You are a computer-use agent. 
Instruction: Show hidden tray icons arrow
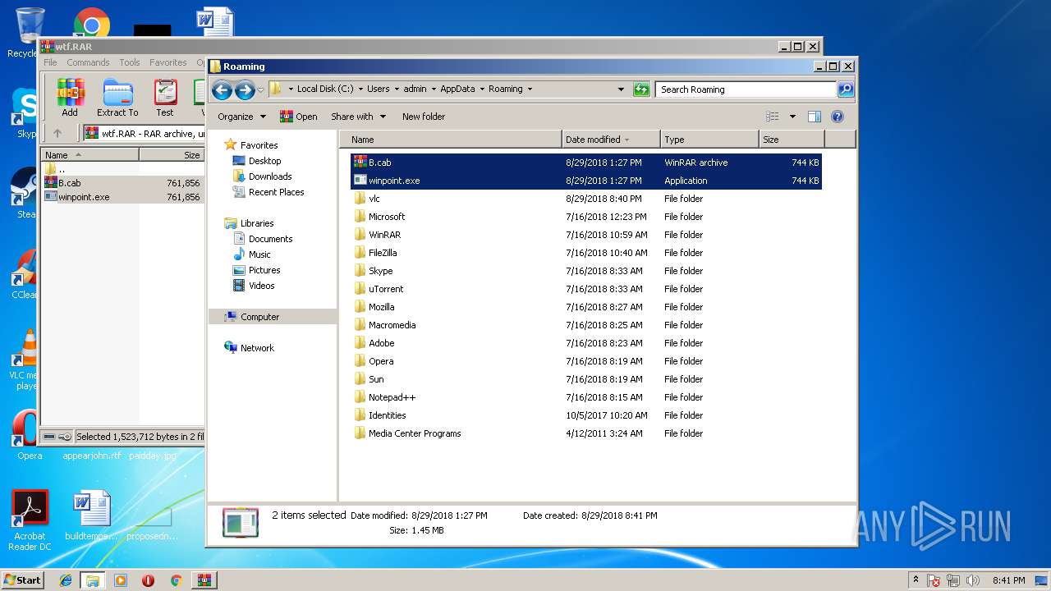pos(916,580)
